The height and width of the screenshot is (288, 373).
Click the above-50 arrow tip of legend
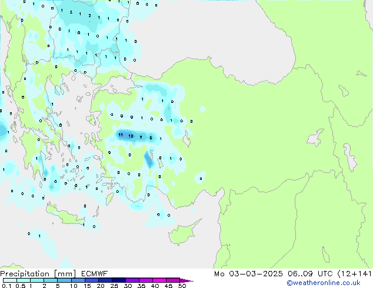(x=186, y=280)
